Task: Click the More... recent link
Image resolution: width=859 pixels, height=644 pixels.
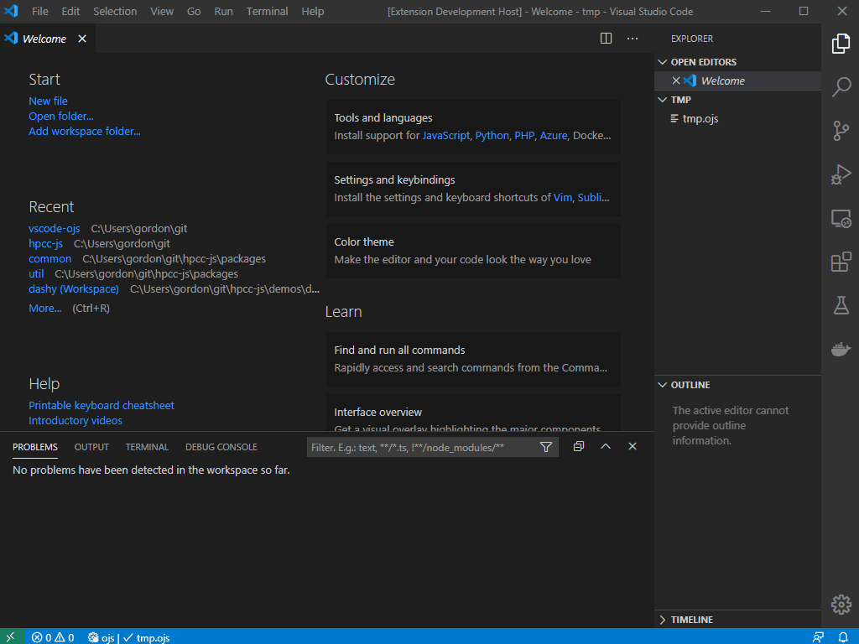Action: pos(45,309)
